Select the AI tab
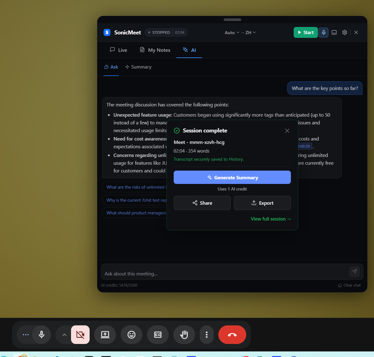374x357 pixels. (189, 50)
